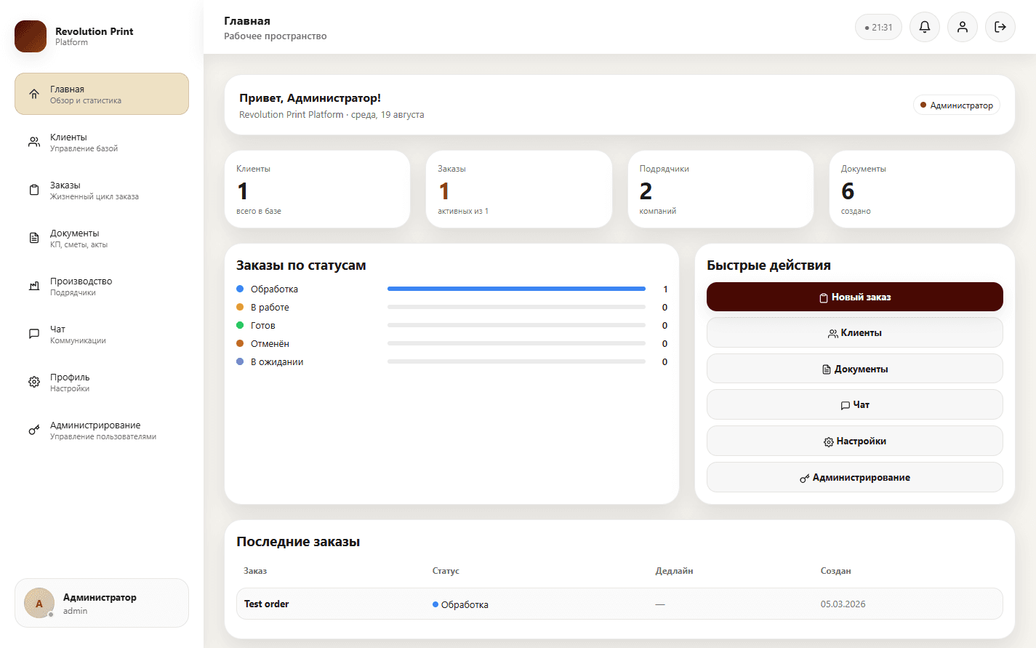Screen dimensions: 1036x648
Task: Select Производство Подрядчики menu item
Action: point(102,286)
